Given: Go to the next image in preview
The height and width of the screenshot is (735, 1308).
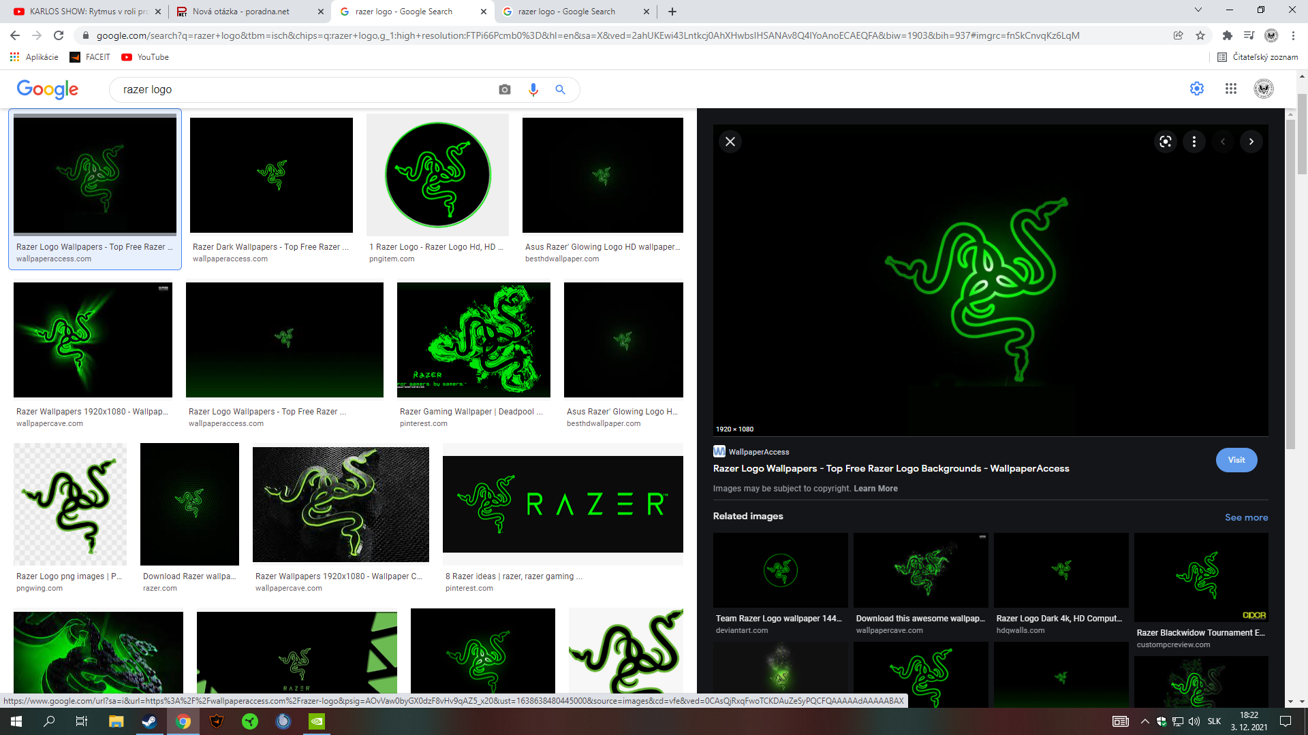Looking at the screenshot, I should point(1251,142).
